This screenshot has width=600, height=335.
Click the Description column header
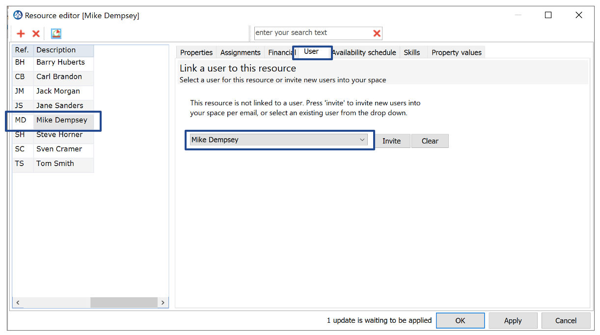tap(63, 50)
